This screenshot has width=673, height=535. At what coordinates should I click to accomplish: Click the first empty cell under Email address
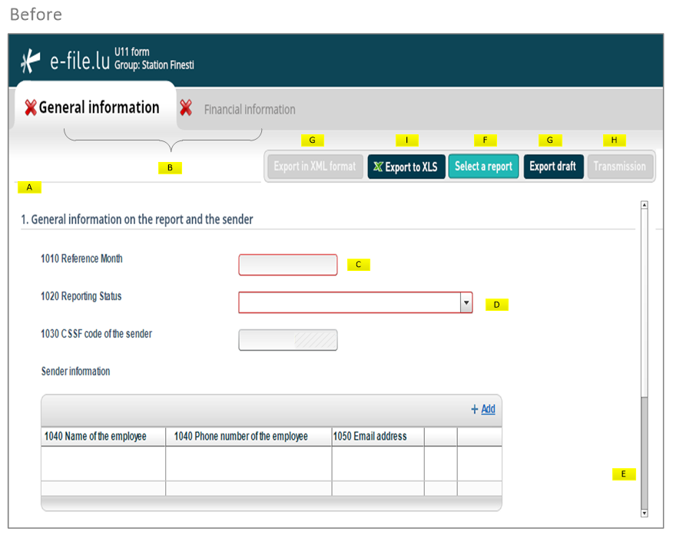pyautogui.click(x=378, y=464)
